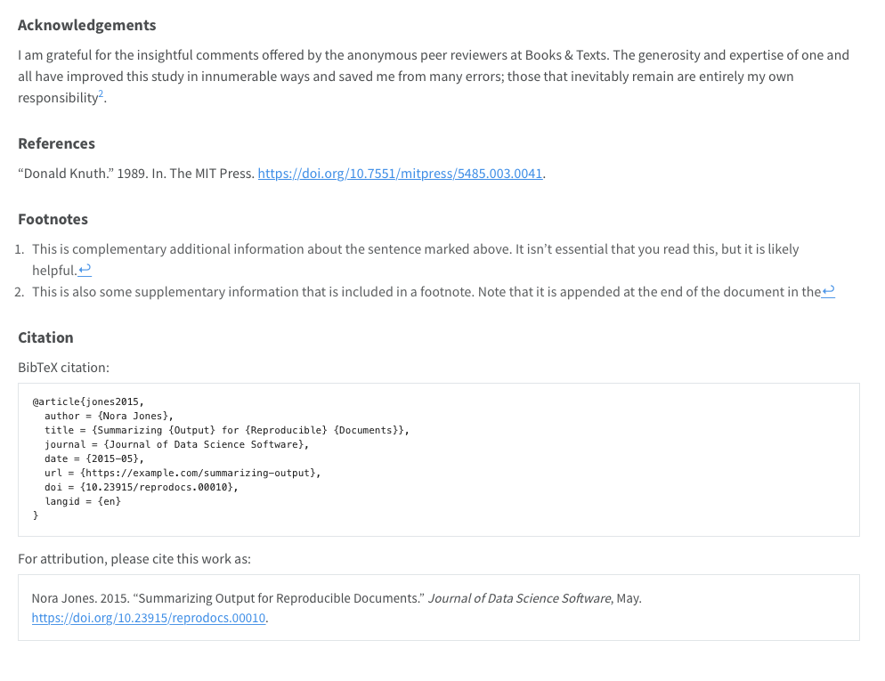The image size is (885, 681).
Task: Click the italic Journal of Data Science Software title
Action: pyautogui.click(x=520, y=598)
